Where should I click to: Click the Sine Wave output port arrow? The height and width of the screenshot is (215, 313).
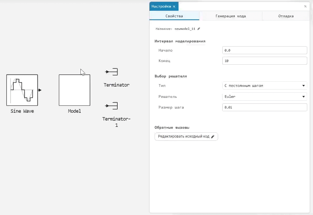click(x=40, y=90)
